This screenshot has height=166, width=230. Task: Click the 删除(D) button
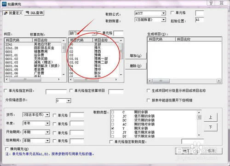click(x=136, y=66)
